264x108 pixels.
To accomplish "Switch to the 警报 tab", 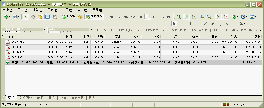I will pos(51,98).
